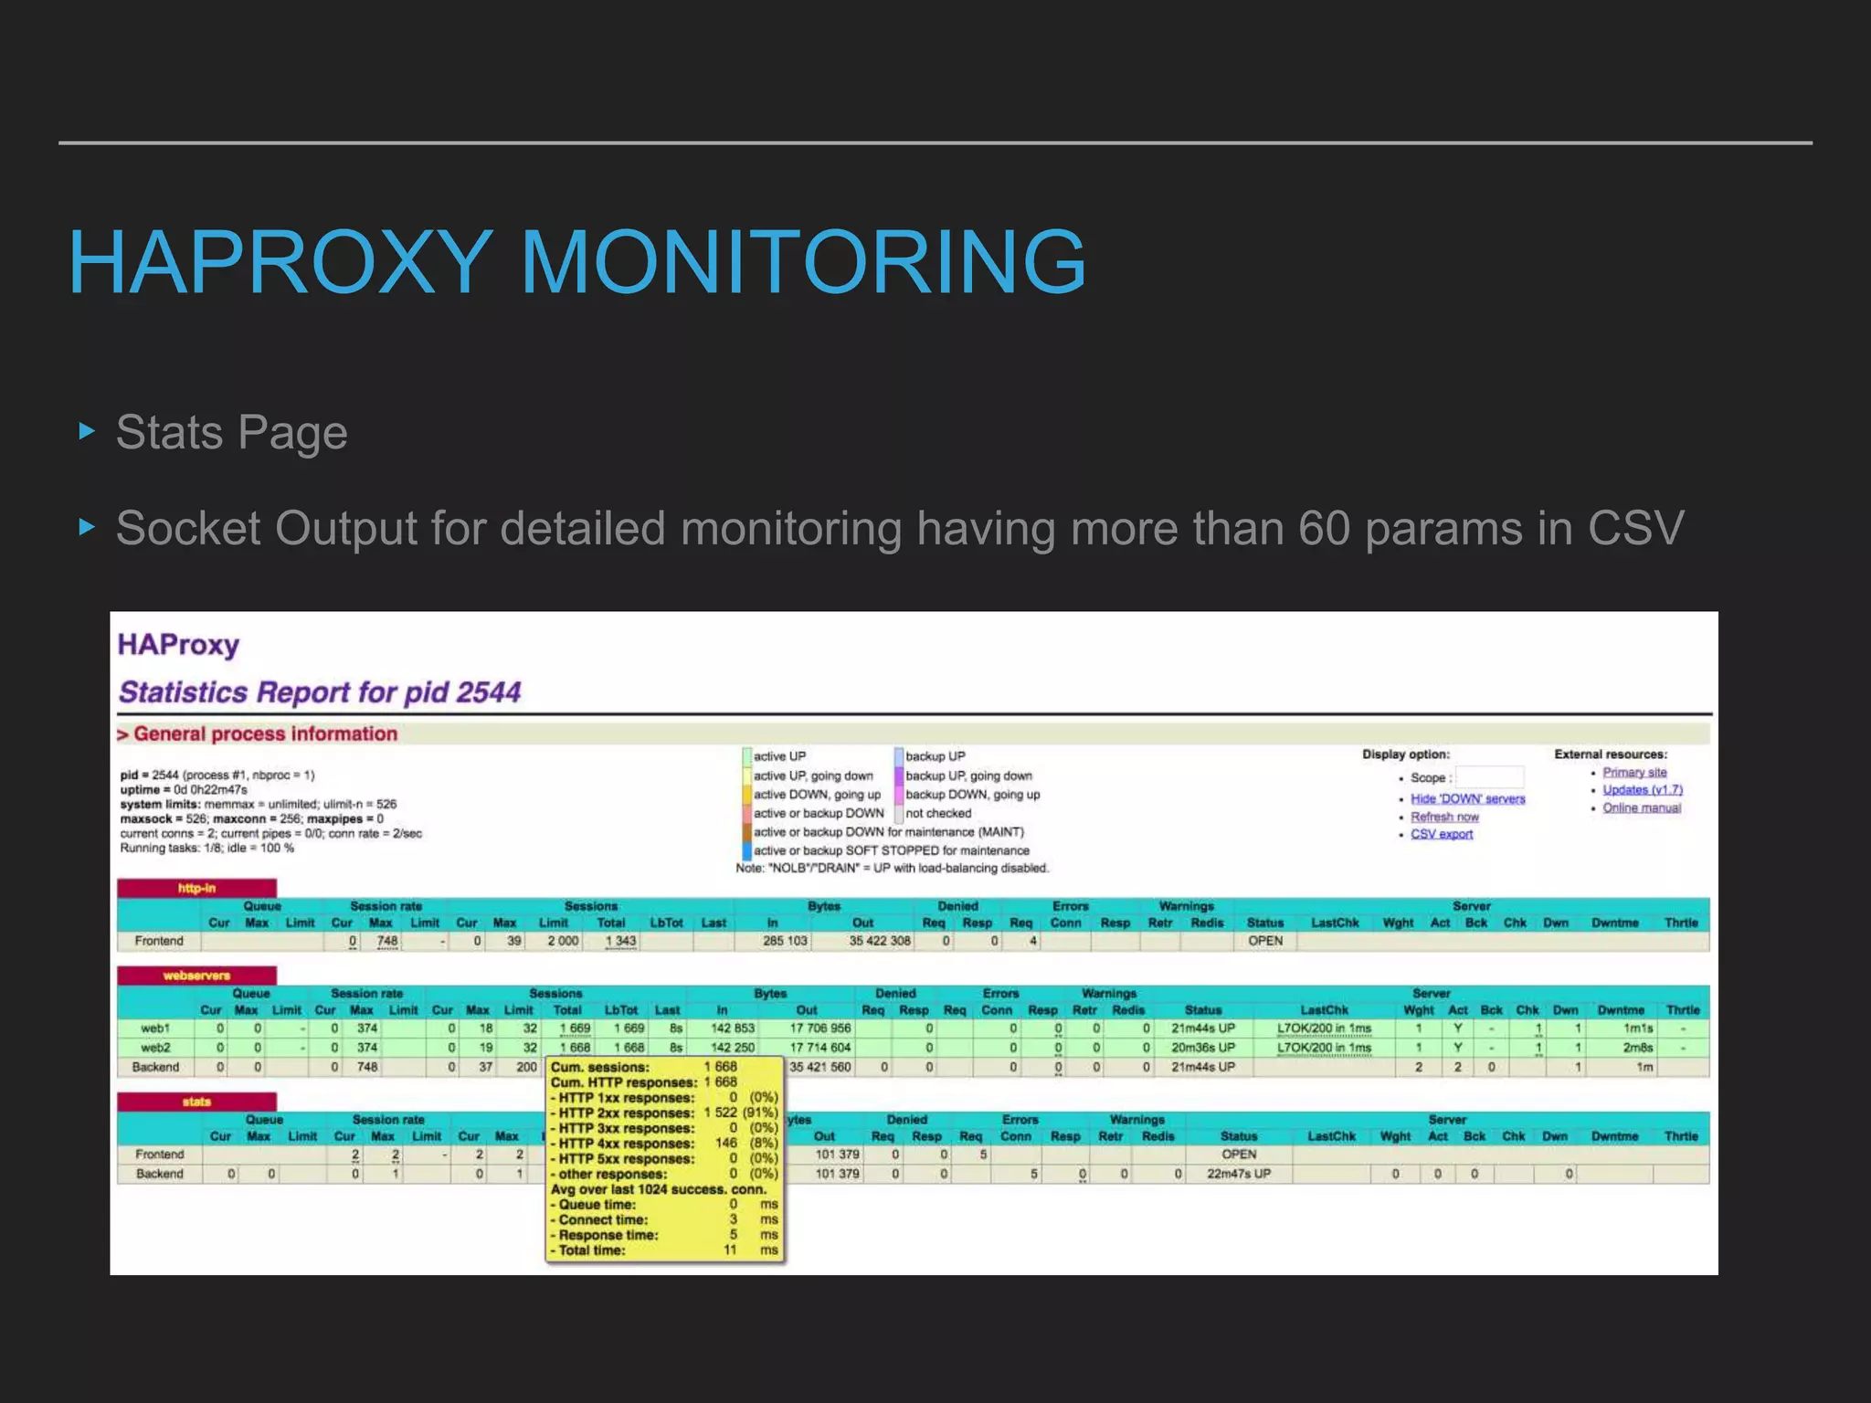1871x1403 pixels.
Task: Click the 'backup UP' legend color swatch
Action: pos(899,756)
